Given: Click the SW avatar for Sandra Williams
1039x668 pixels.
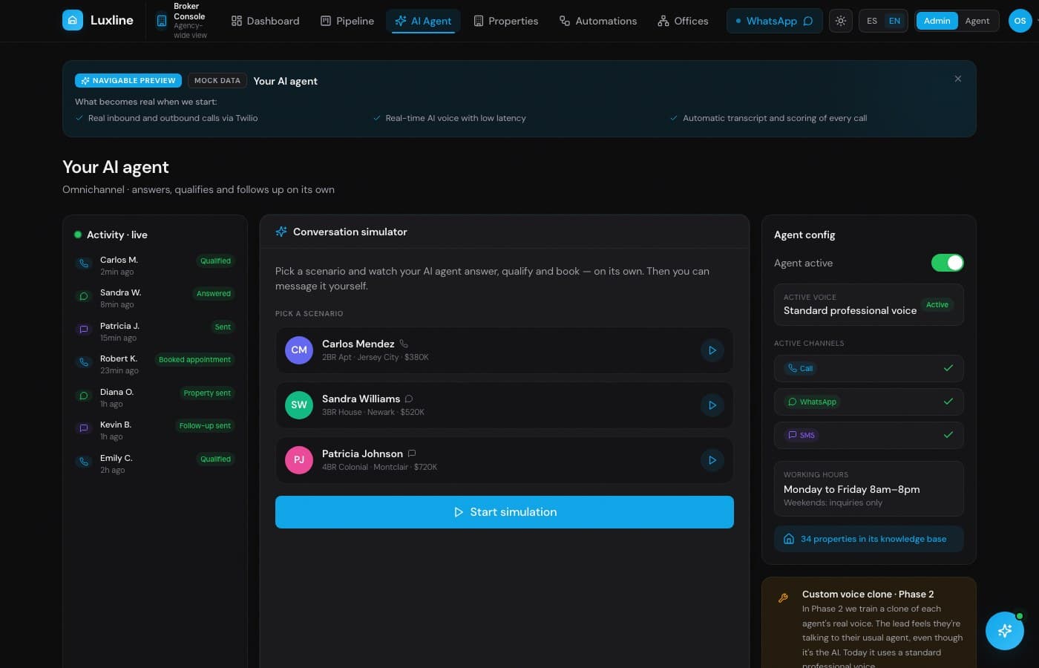Looking at the screenshot, I should (299, 405).
